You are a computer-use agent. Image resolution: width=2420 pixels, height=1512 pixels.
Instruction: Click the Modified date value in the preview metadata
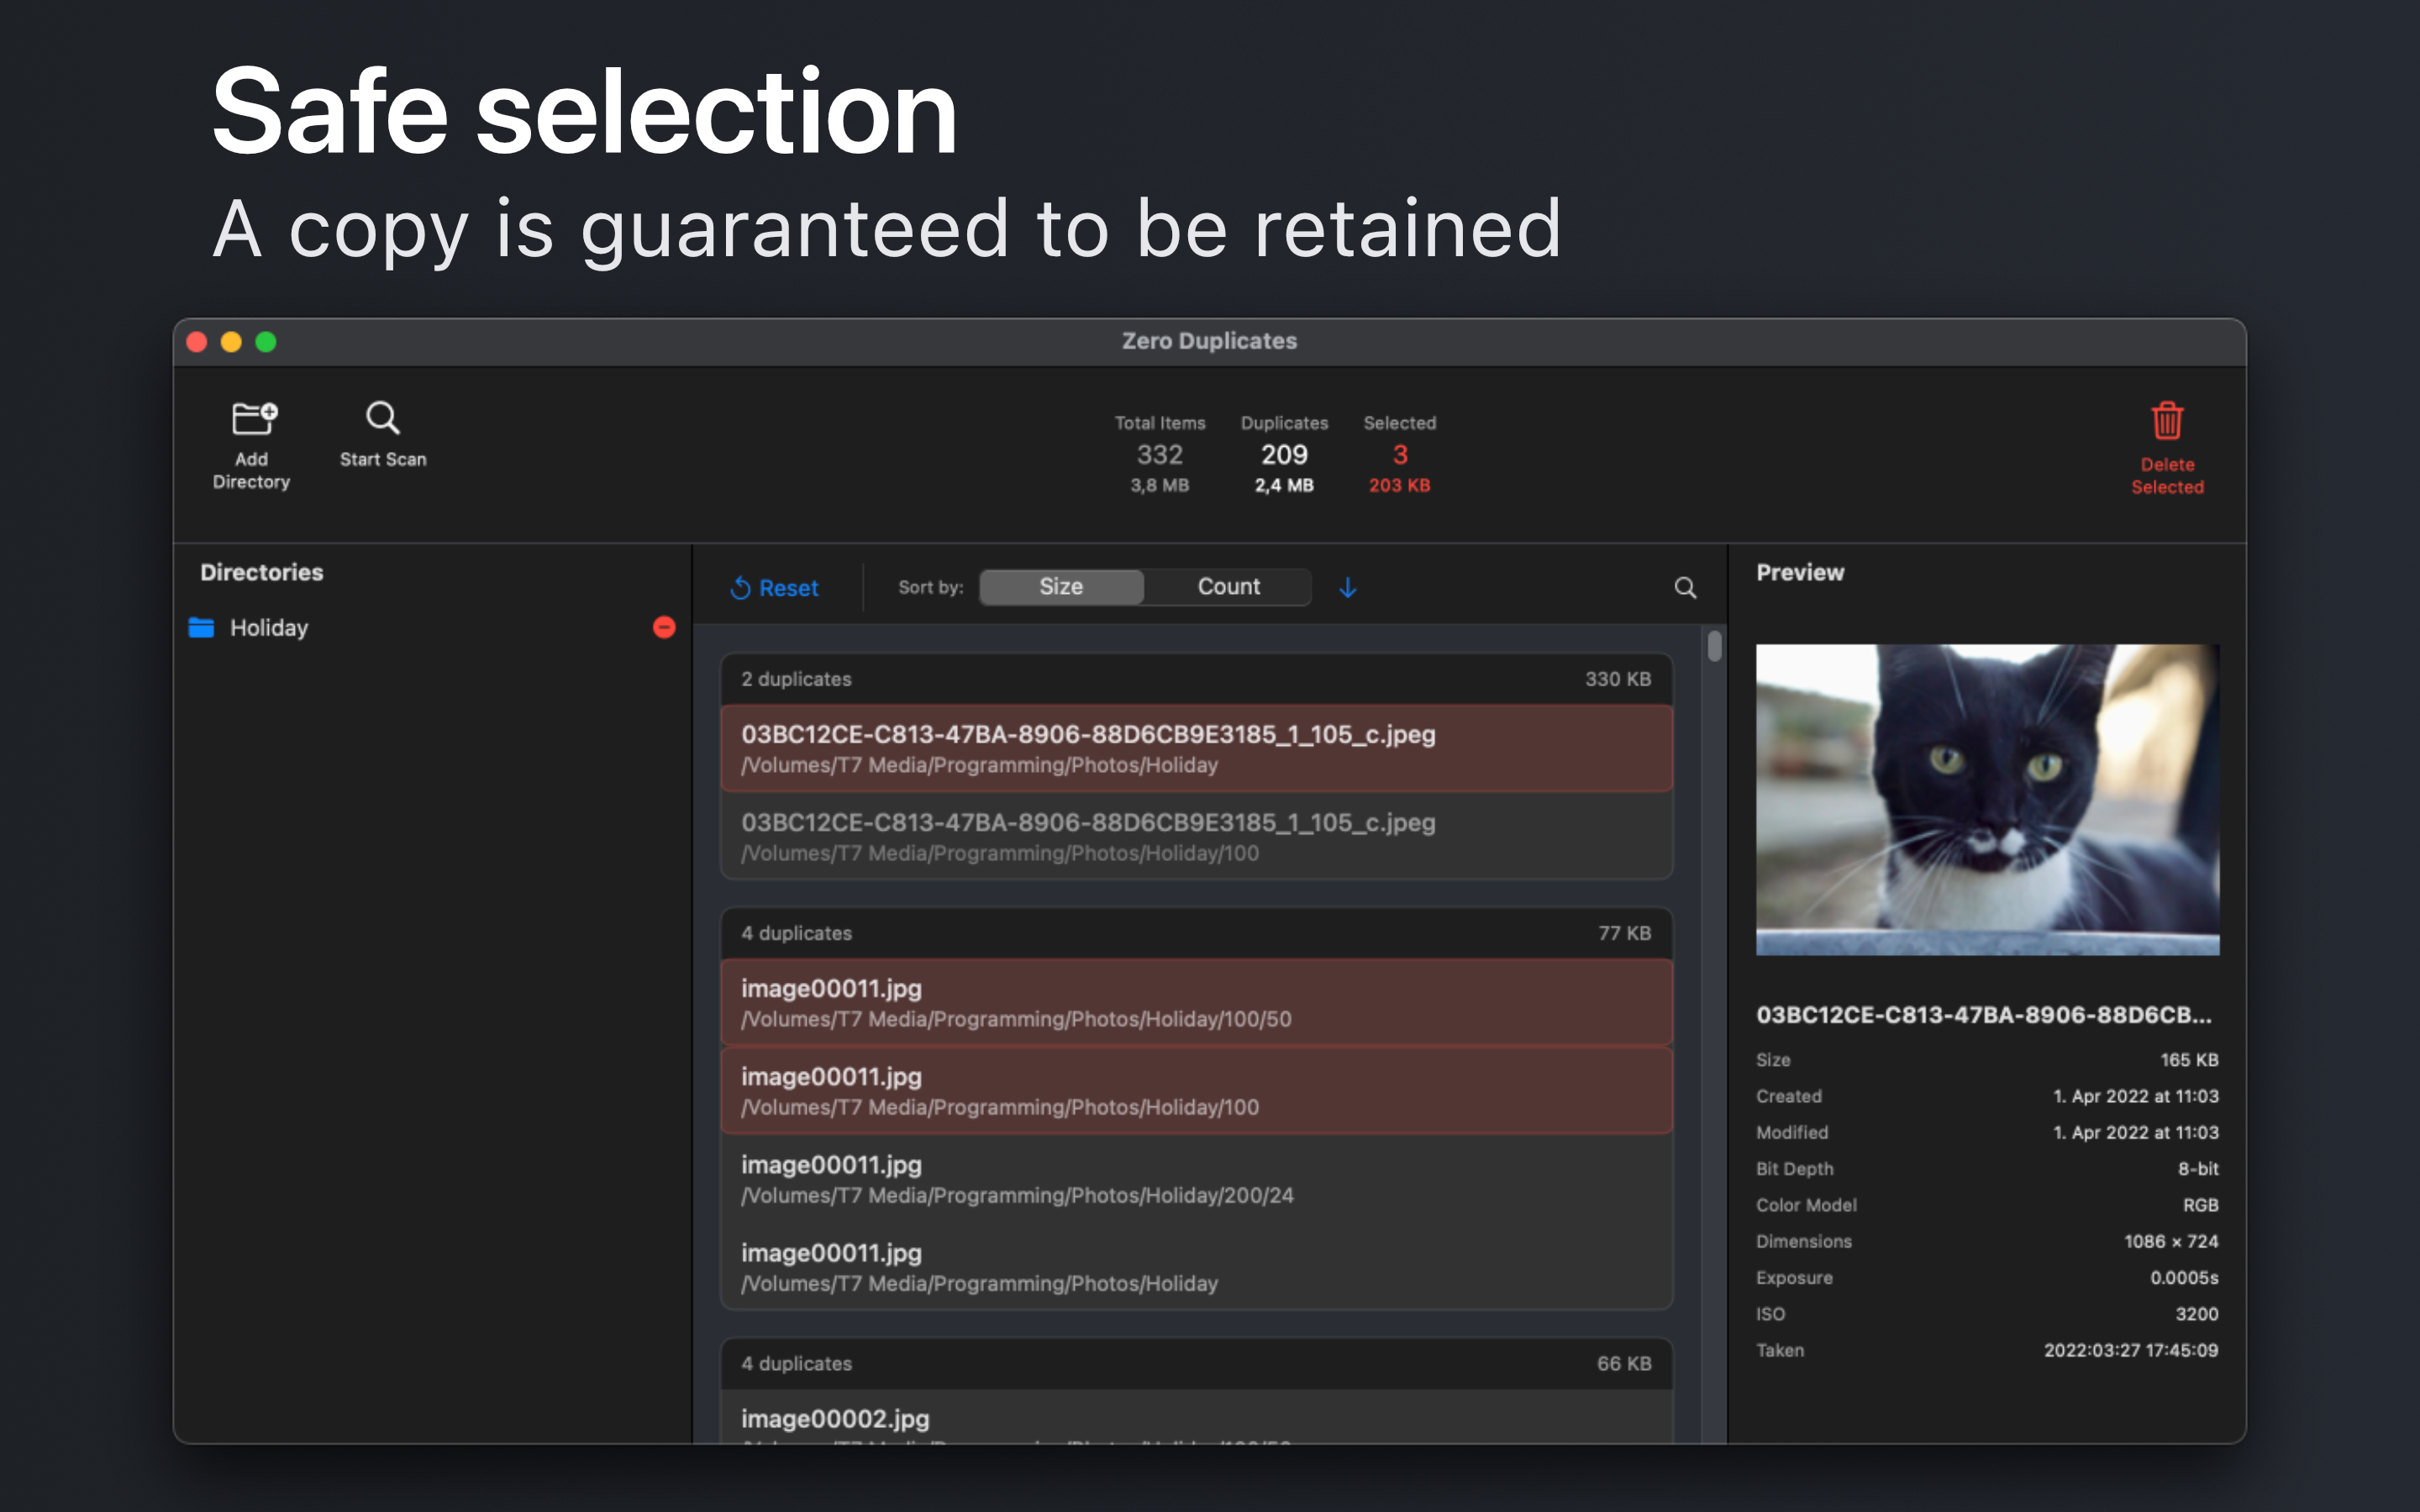pyautogui.click(x=2135, y=1132)
